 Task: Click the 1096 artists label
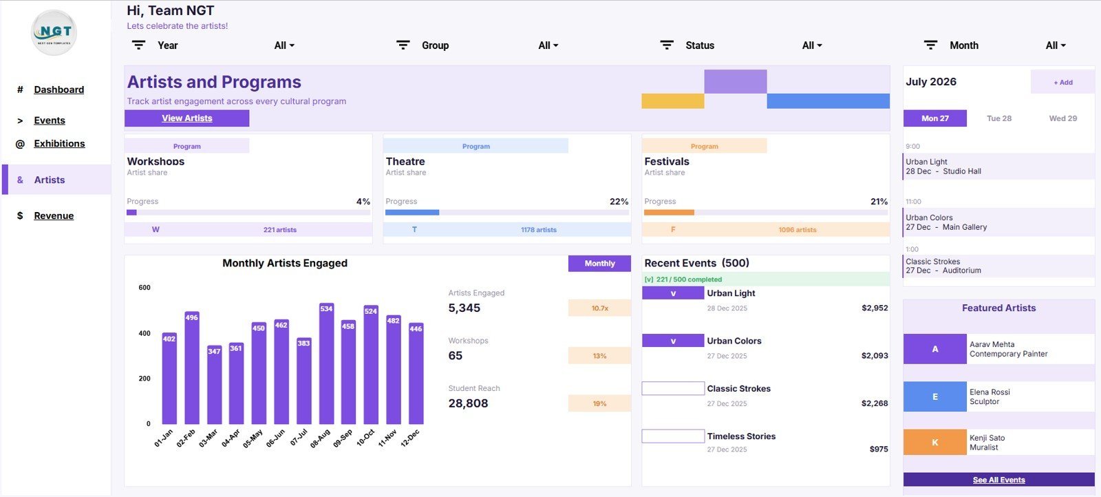point(798,230)
